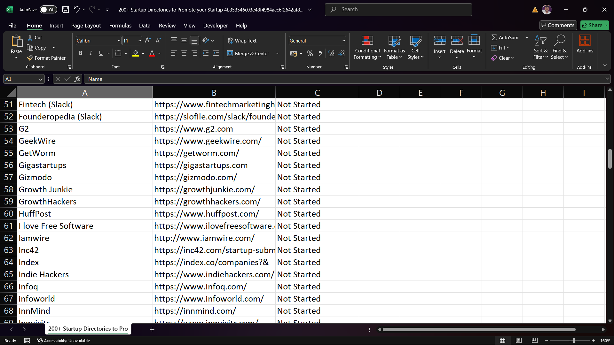Open the General number format dropdown

pos(344,41)
